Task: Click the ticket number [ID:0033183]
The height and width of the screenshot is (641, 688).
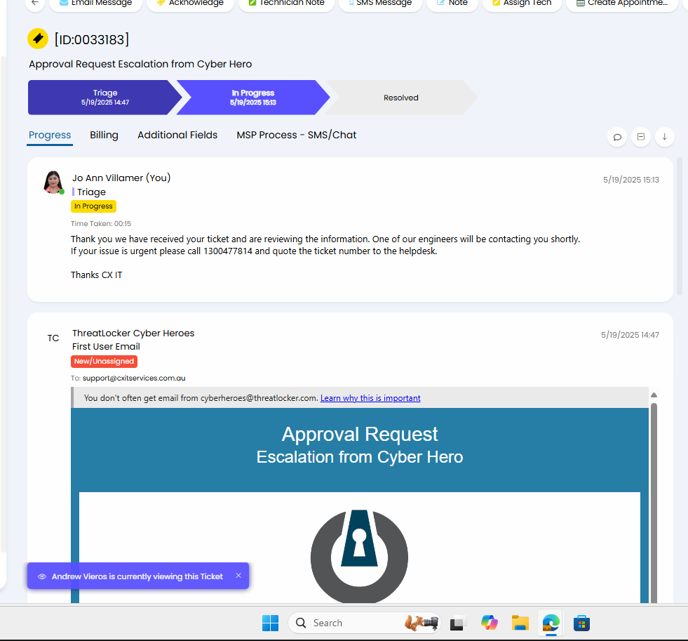Action: pyautogui.click(x=92, y=39)
